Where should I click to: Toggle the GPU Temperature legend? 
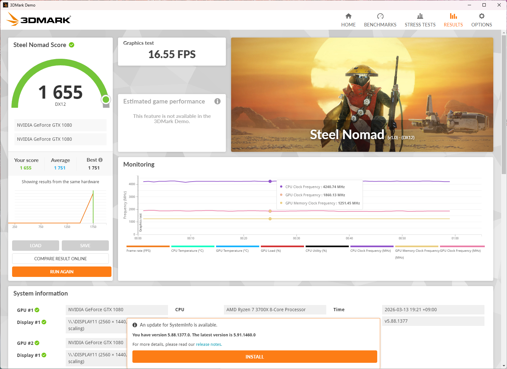237,249
